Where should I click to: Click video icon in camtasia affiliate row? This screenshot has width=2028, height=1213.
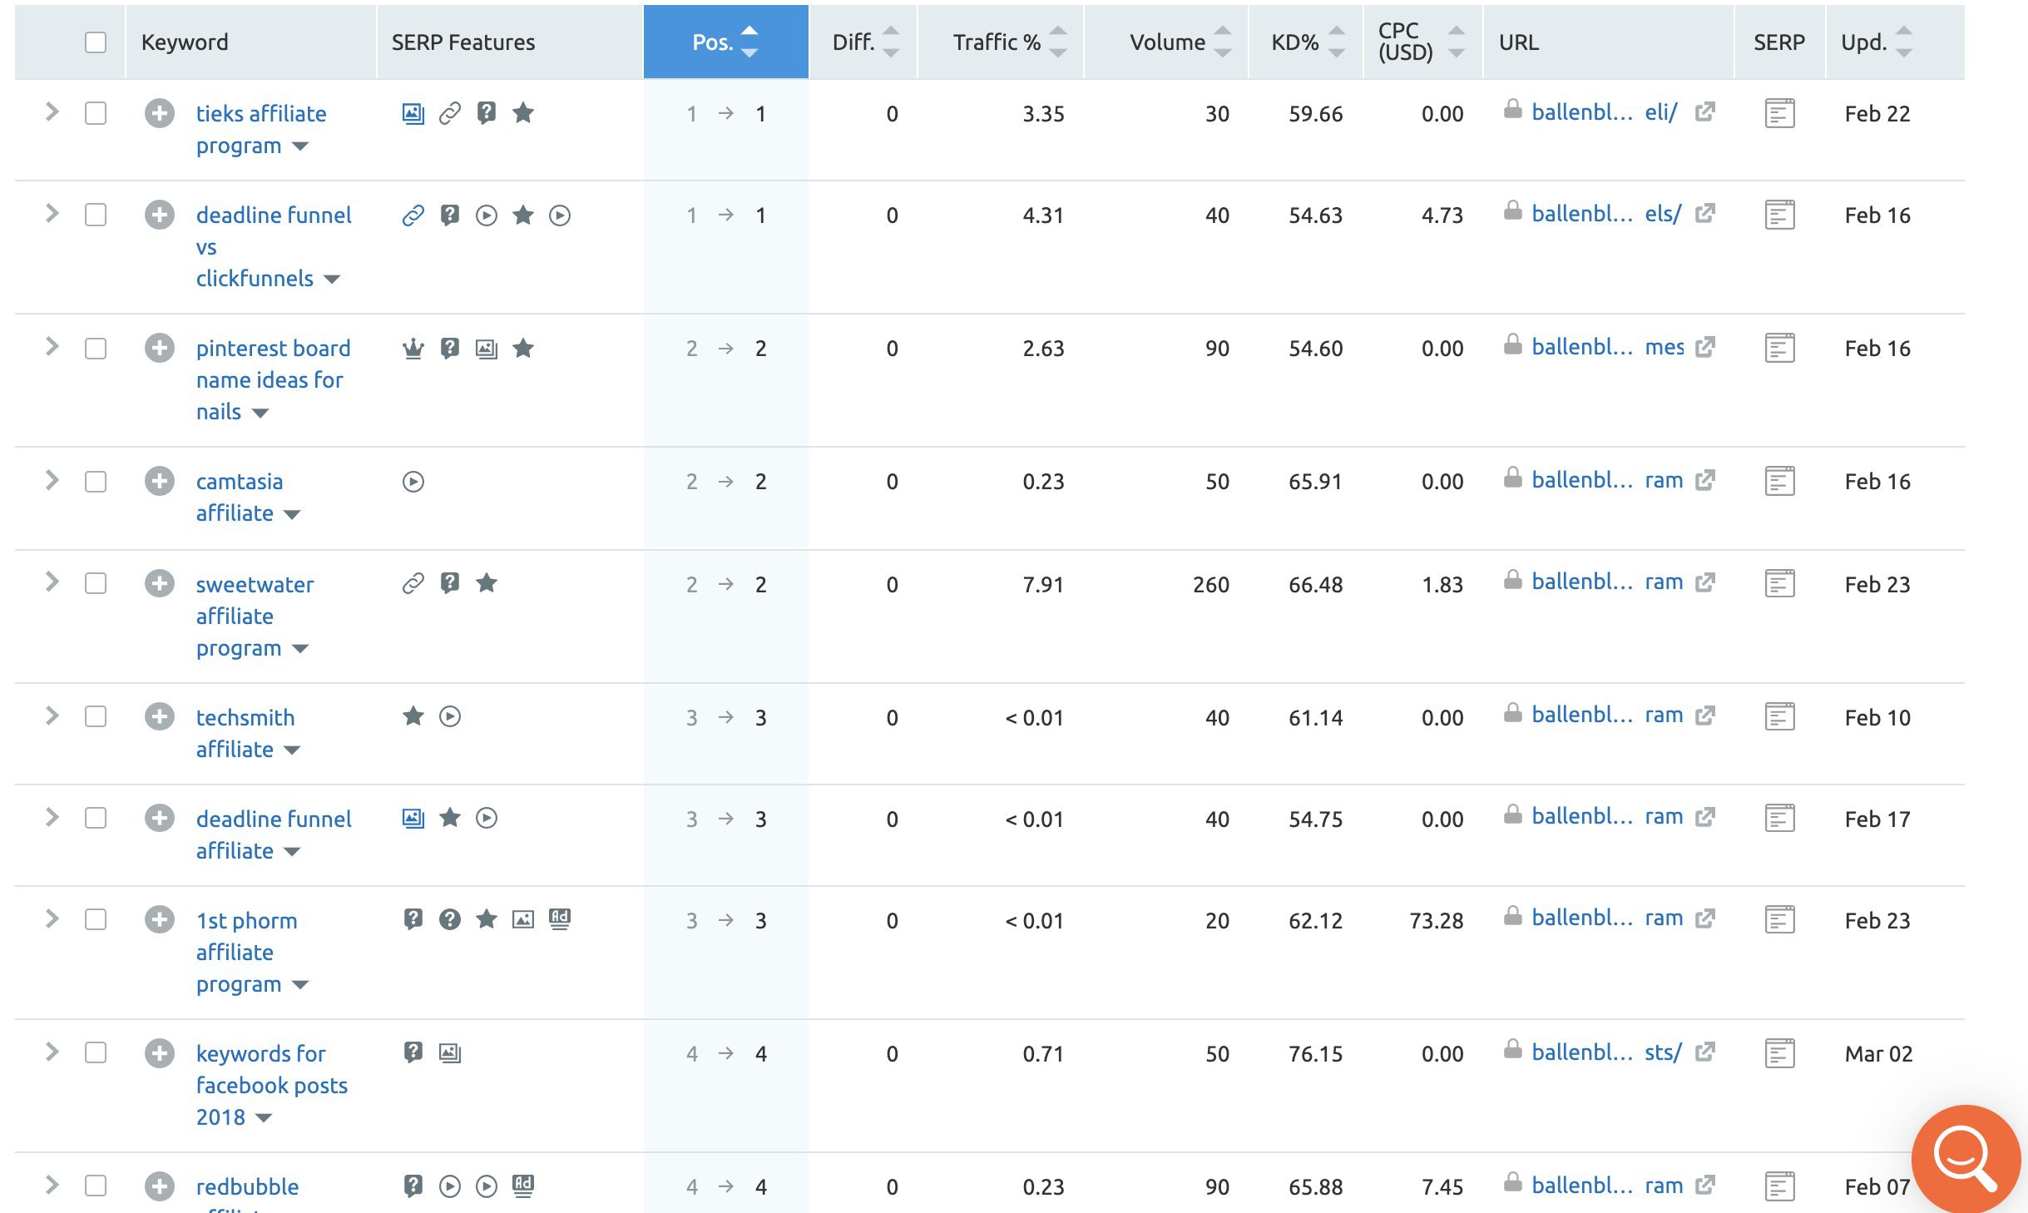tap(413, 481)
